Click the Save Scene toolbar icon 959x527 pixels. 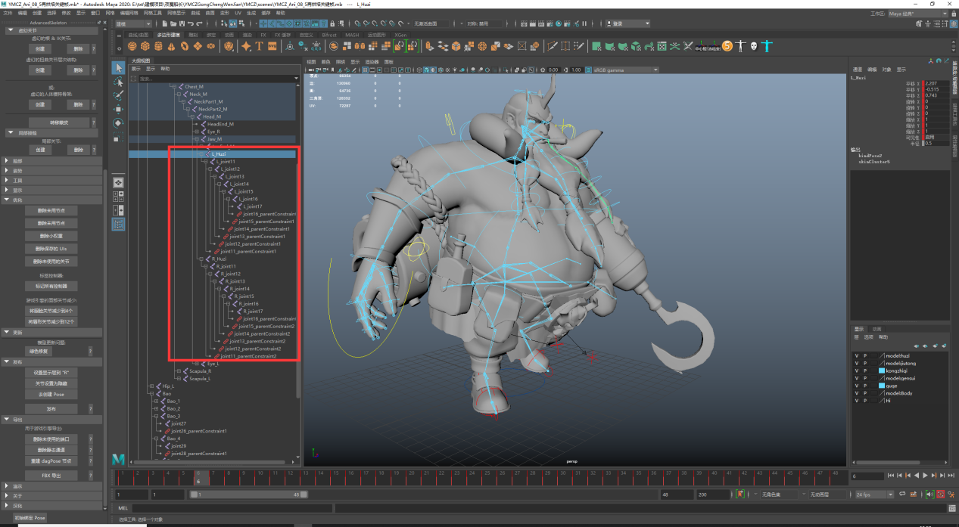pos(182,23)
